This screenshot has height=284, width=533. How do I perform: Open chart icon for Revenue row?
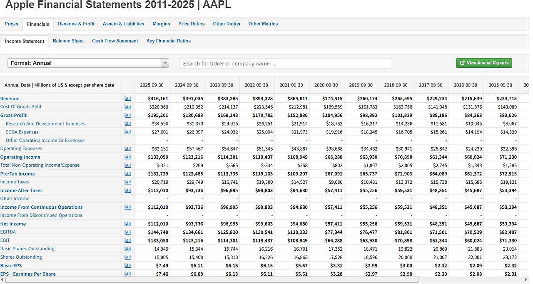tap(128, 99)
